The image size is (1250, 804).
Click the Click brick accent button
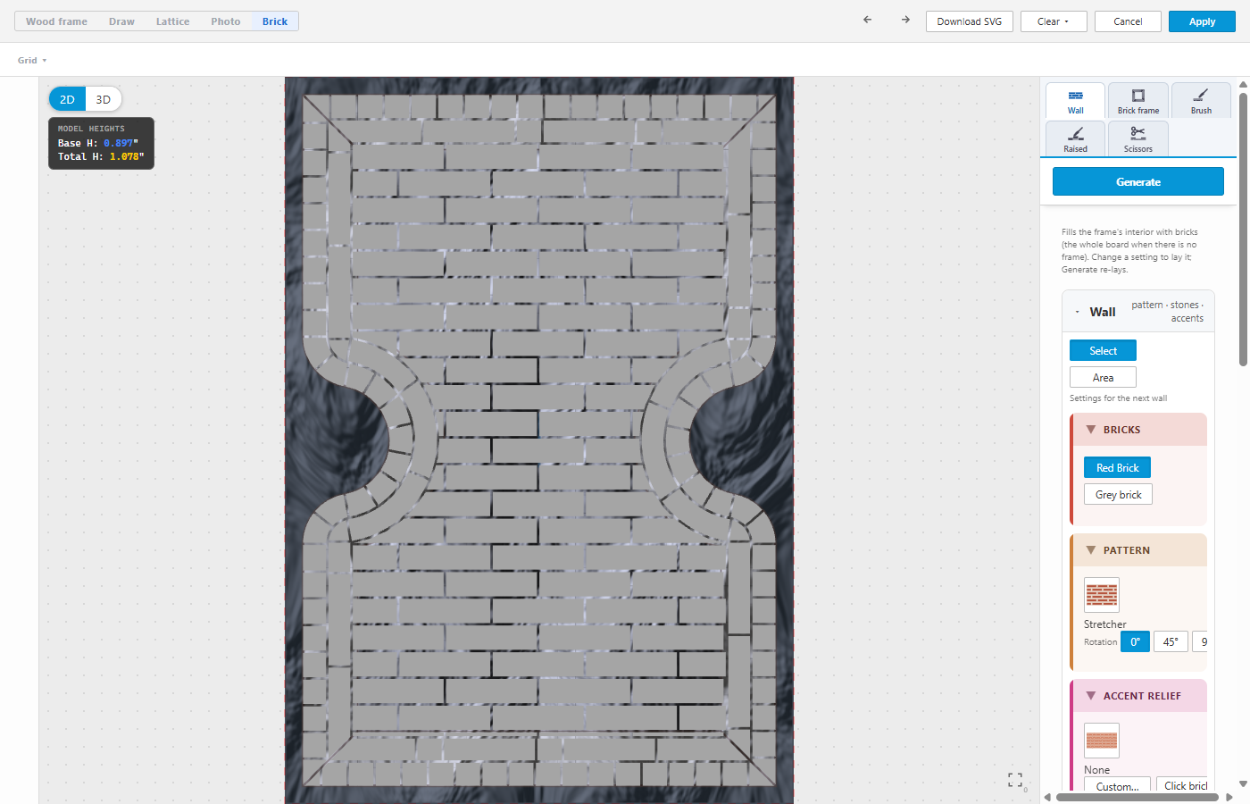(x=1182, y=785)
